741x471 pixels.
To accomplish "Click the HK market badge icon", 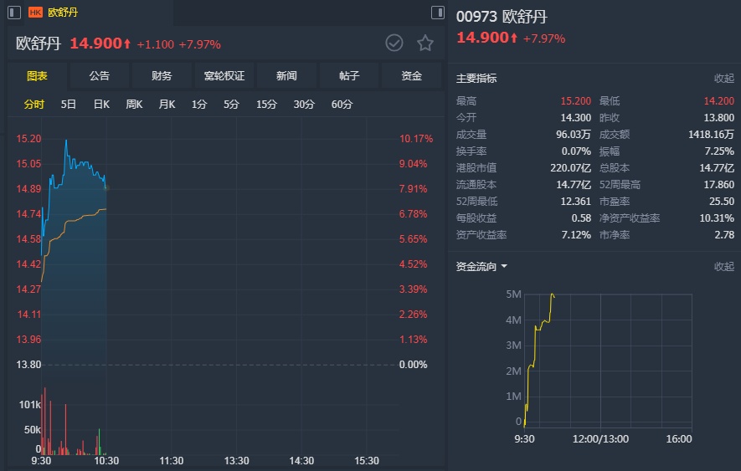I will tap(36, 13).
